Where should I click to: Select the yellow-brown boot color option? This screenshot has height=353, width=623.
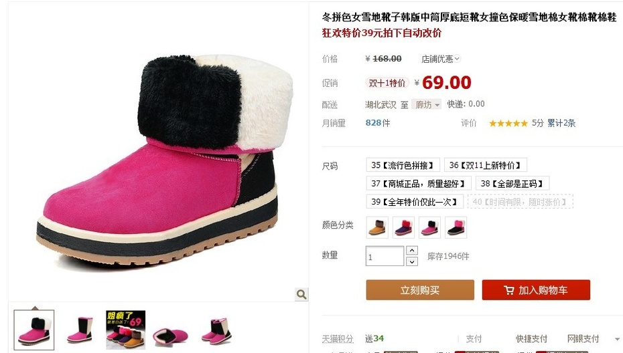(x=377, y=228)
